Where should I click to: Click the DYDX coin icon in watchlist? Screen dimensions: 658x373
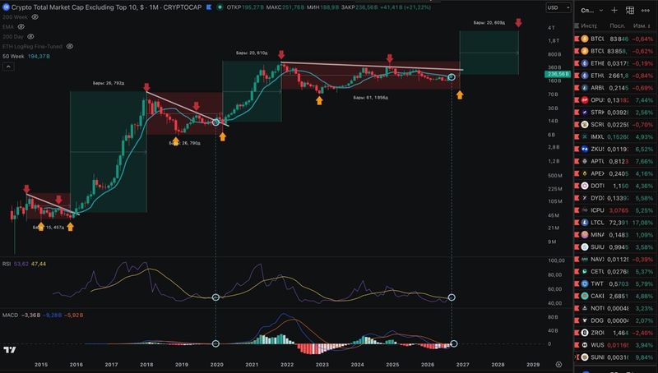pyautogui.click(x=585, y=198)
